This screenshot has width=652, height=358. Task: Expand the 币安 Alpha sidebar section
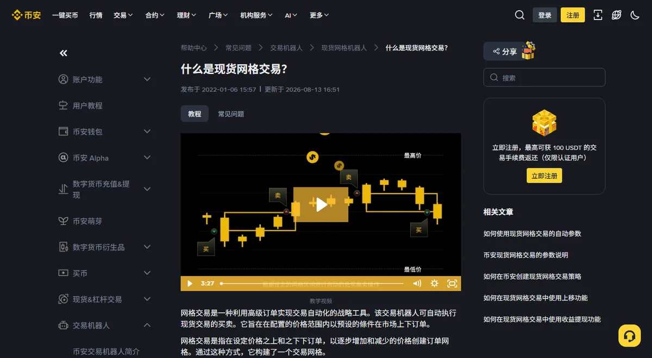(x=147, y=158)
